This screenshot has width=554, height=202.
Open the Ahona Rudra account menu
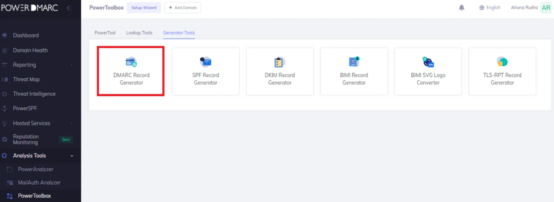(x=524, y=8)
